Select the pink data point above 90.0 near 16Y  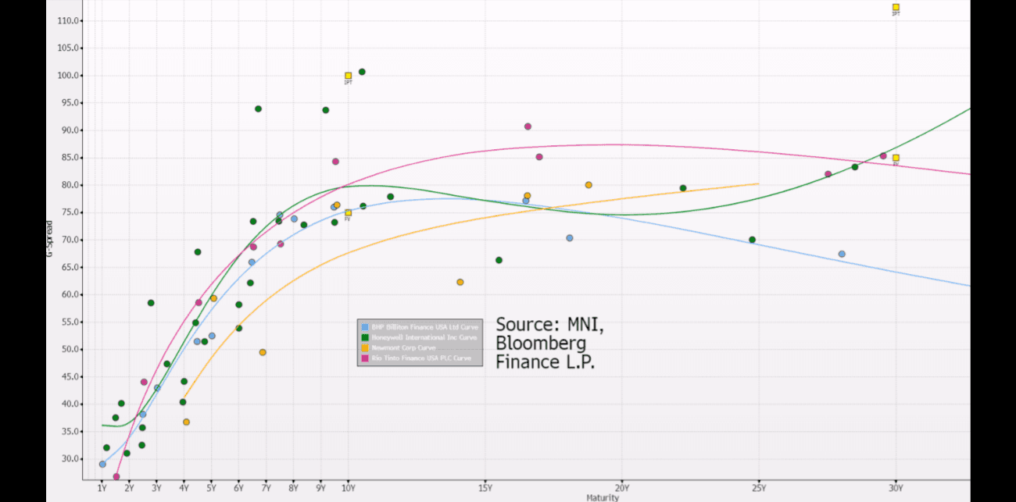click(x=528, y=126)
